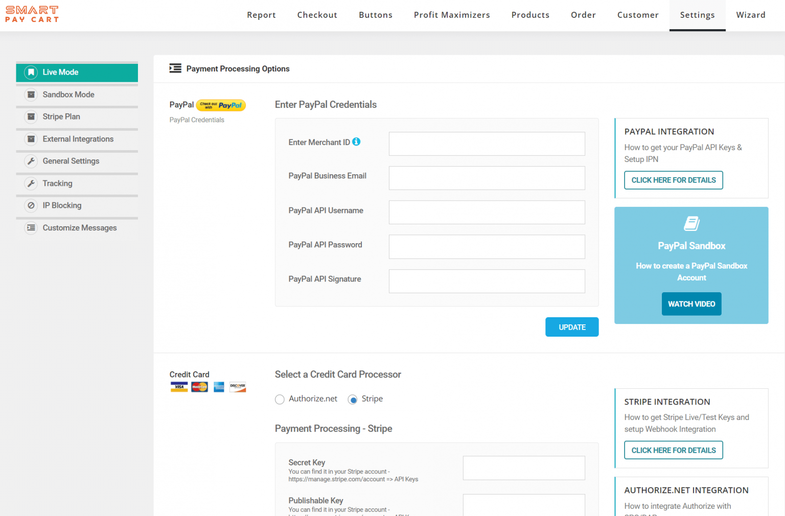Click the UPDATE button for PayPal credentials

pyautogui.click(x=572, y=327)
